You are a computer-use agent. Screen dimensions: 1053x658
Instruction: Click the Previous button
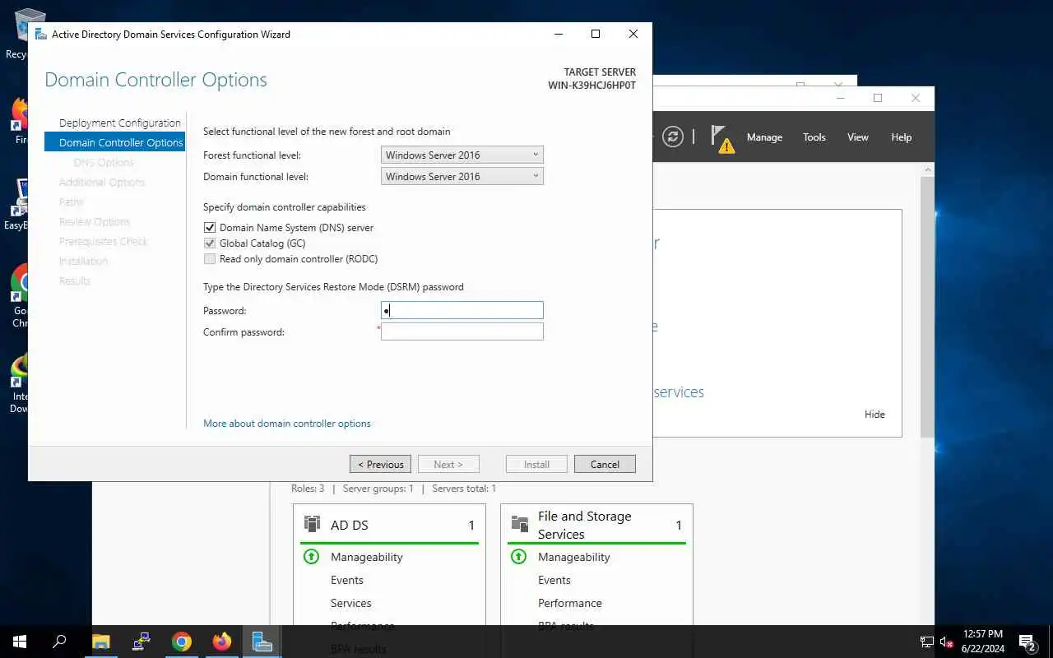pyautogui.click(x=381, y=464)
